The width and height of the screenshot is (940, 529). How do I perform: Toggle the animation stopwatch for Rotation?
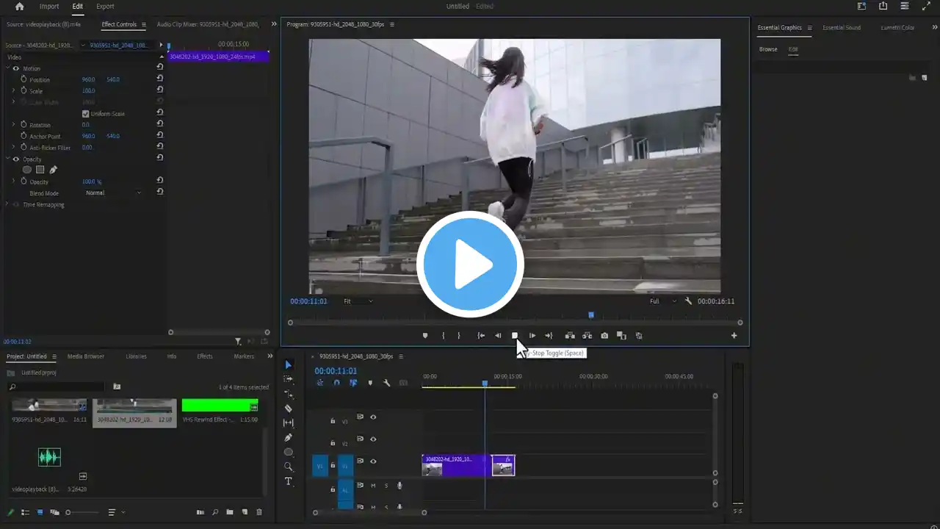pos(23,125)
